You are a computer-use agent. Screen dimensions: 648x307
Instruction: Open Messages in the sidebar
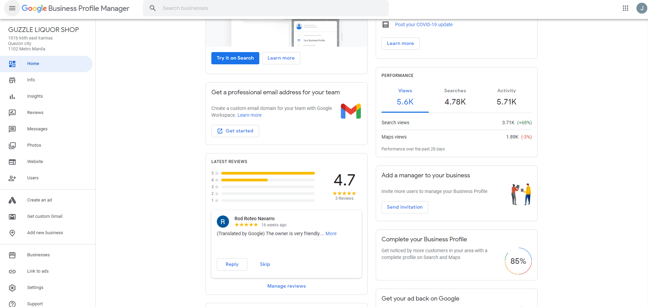(x=37, y=129)
